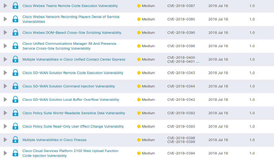274x159 pixels.
Task: Expand the SD-WAN Remote Code Execution row
Action: (x=5, y=73)
